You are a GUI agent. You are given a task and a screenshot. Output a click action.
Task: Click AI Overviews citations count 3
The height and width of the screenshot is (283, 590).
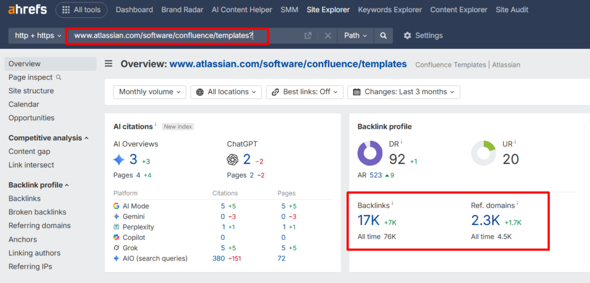133,160
